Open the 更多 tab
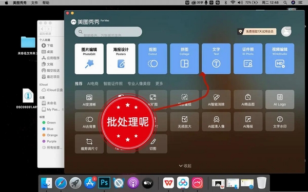 tap(159, 83)
